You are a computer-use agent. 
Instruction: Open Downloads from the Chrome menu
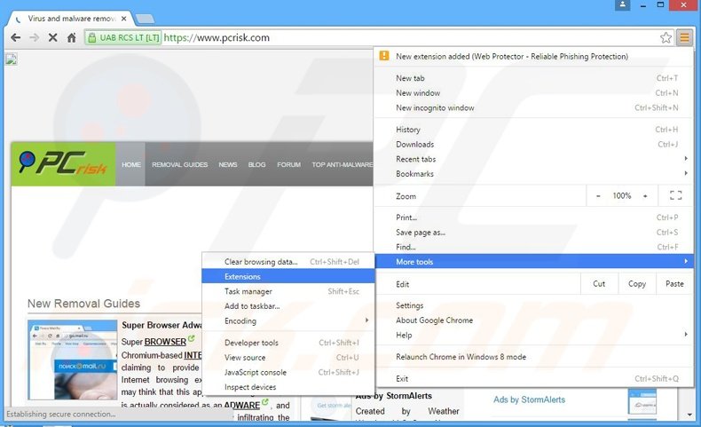[x=533, y=145]
